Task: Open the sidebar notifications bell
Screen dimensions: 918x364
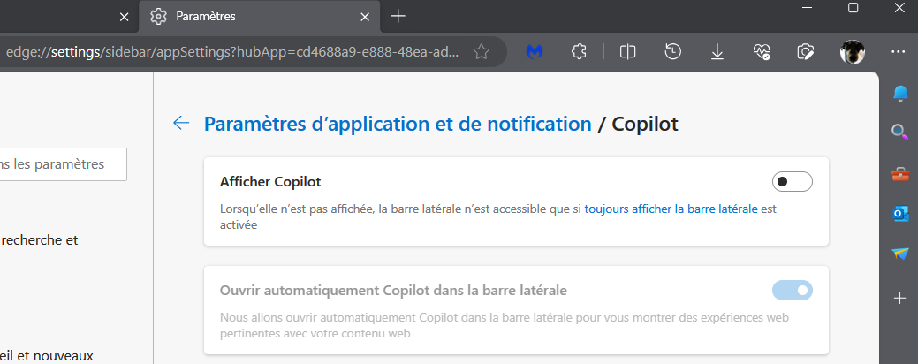Action: (899, 94)
